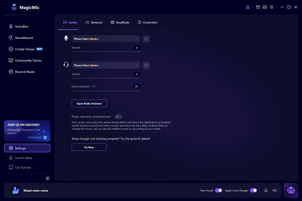
Task: Expand the microphone device dropdown
Action: [x=106, y=39]
